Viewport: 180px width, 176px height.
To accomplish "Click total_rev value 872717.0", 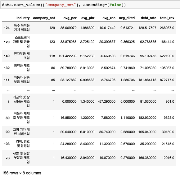I will (167, 80).
